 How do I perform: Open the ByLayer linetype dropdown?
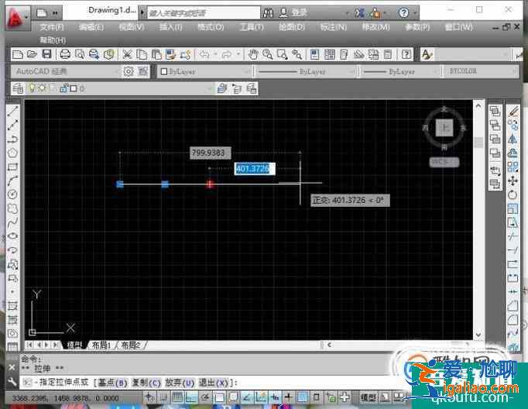(x=305, y=71)
